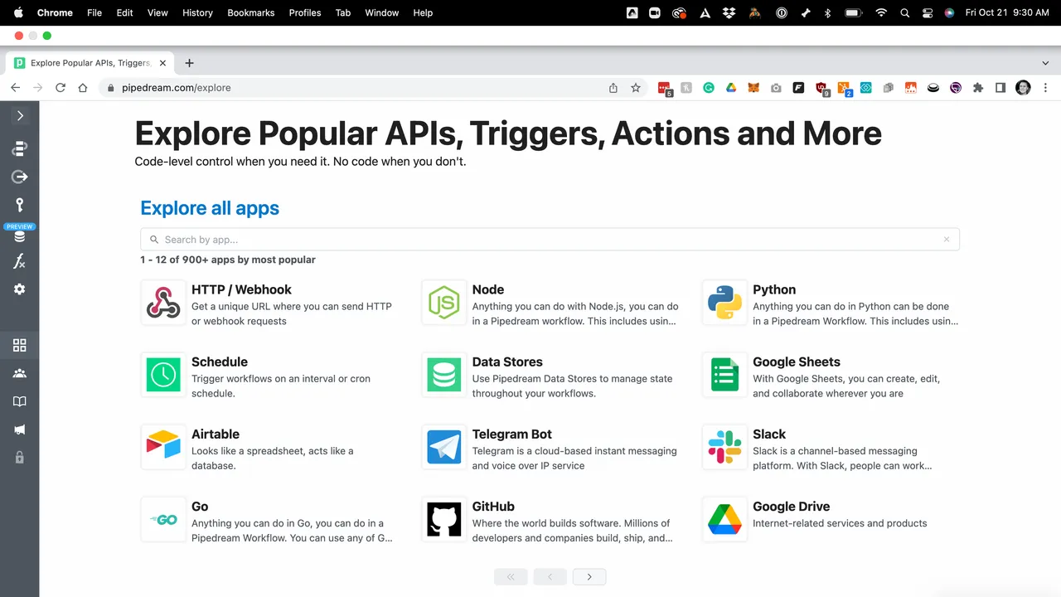The height and width of the screenshot is (597, 1061).
Task: Open Workflows from the sidebar icon
Action: coord(20,148)
